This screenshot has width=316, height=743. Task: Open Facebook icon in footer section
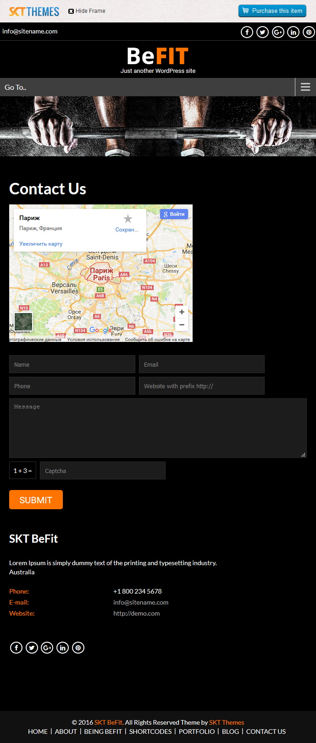[16, 648]
